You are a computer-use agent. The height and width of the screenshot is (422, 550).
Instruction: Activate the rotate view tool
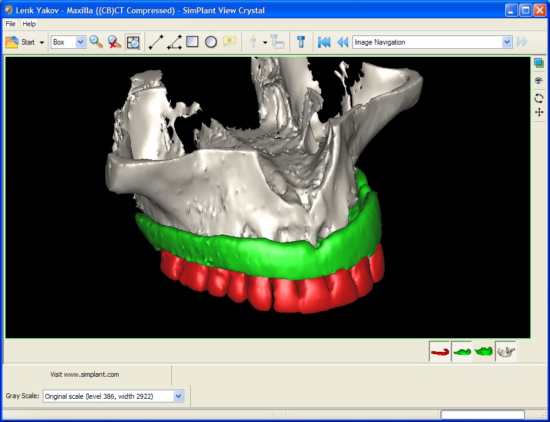(x=538, y=98)
